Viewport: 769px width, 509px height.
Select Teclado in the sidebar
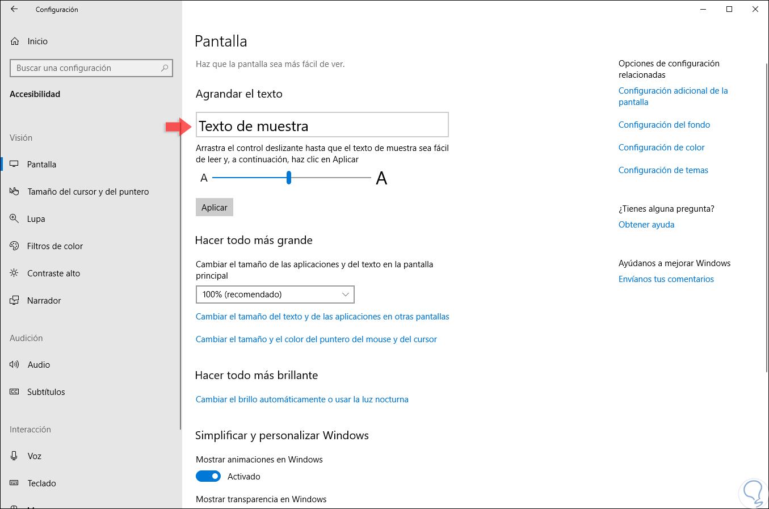point(41,483)
